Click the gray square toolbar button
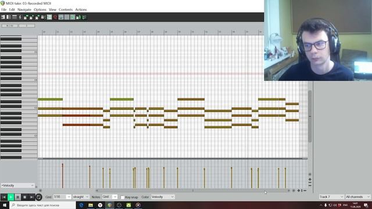Screen dimensions: 372x209 tap(67, 17)
